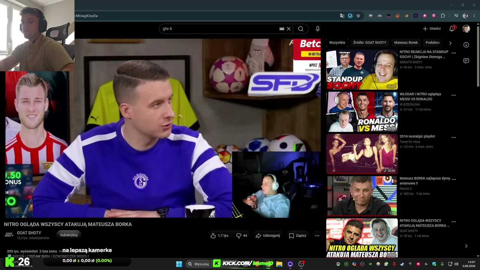Open the Chrome profile avatar
The width and height of the screenshot is (480, 270).
point(465,16)
